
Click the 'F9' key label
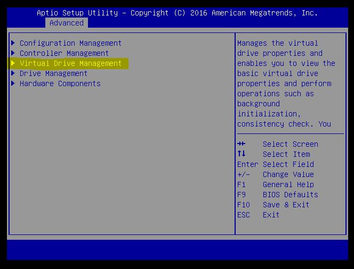pos(242,195)
